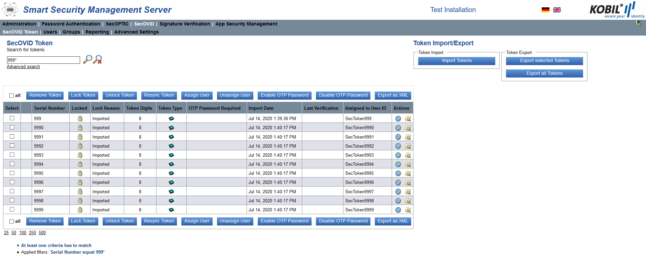Open the Users submenu

coord(50,32)
